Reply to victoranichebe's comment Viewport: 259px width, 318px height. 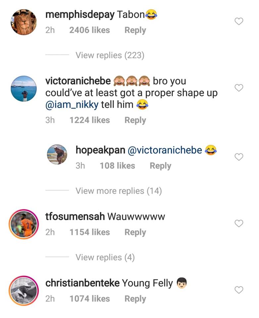coord(135,120)
